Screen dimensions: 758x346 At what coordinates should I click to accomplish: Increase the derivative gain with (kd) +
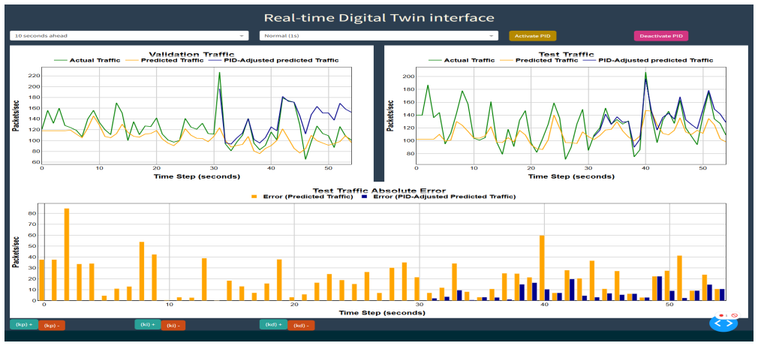click(274, 324)
